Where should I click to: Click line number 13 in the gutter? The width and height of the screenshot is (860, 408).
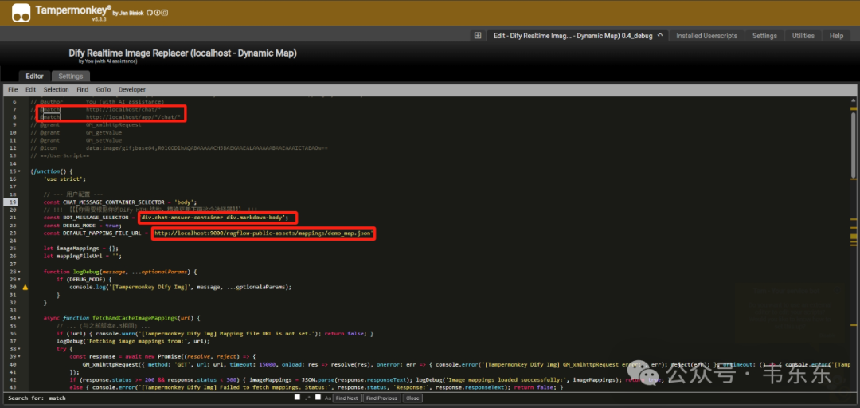(x=14, y=156)
